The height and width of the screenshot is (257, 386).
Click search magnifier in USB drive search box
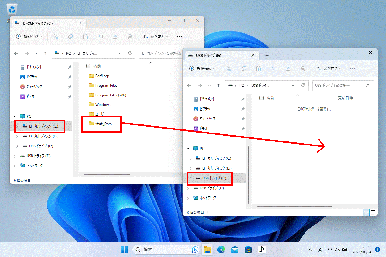coord(368,86)
